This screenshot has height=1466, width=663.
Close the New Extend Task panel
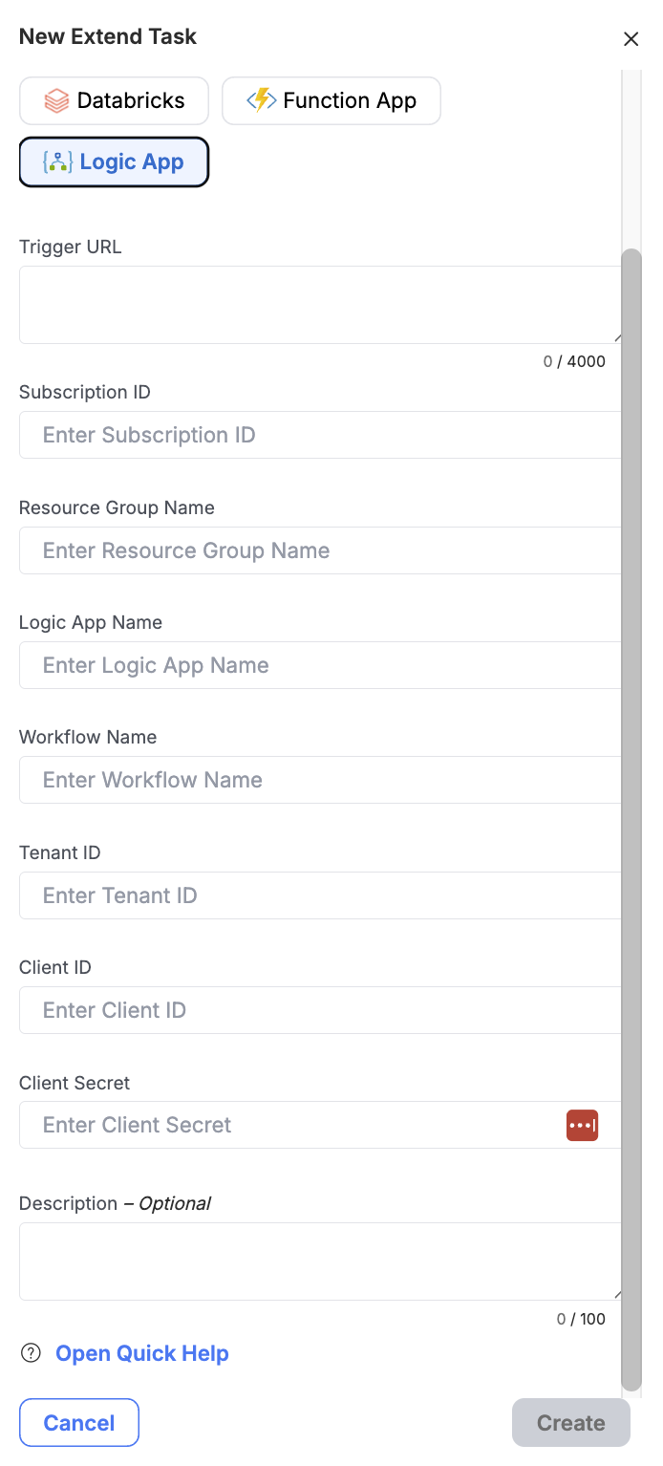pyautogui.click(x=631, y=39)
